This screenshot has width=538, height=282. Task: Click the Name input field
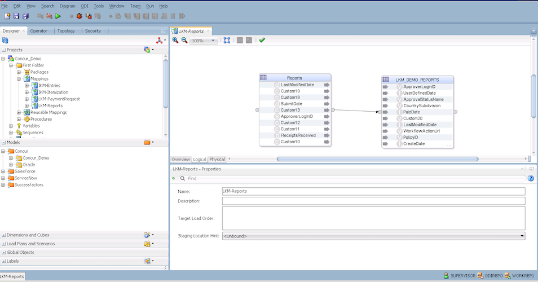point(374,191)
